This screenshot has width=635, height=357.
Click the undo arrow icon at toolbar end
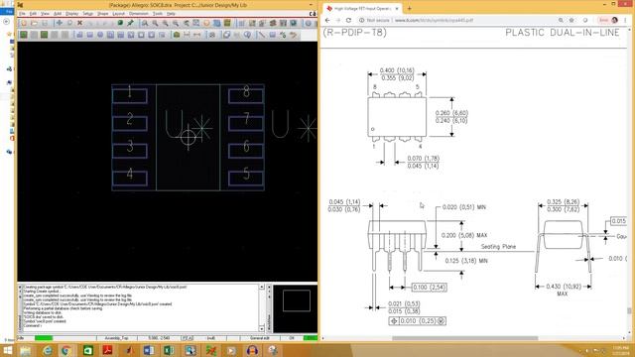coord(293,35)
